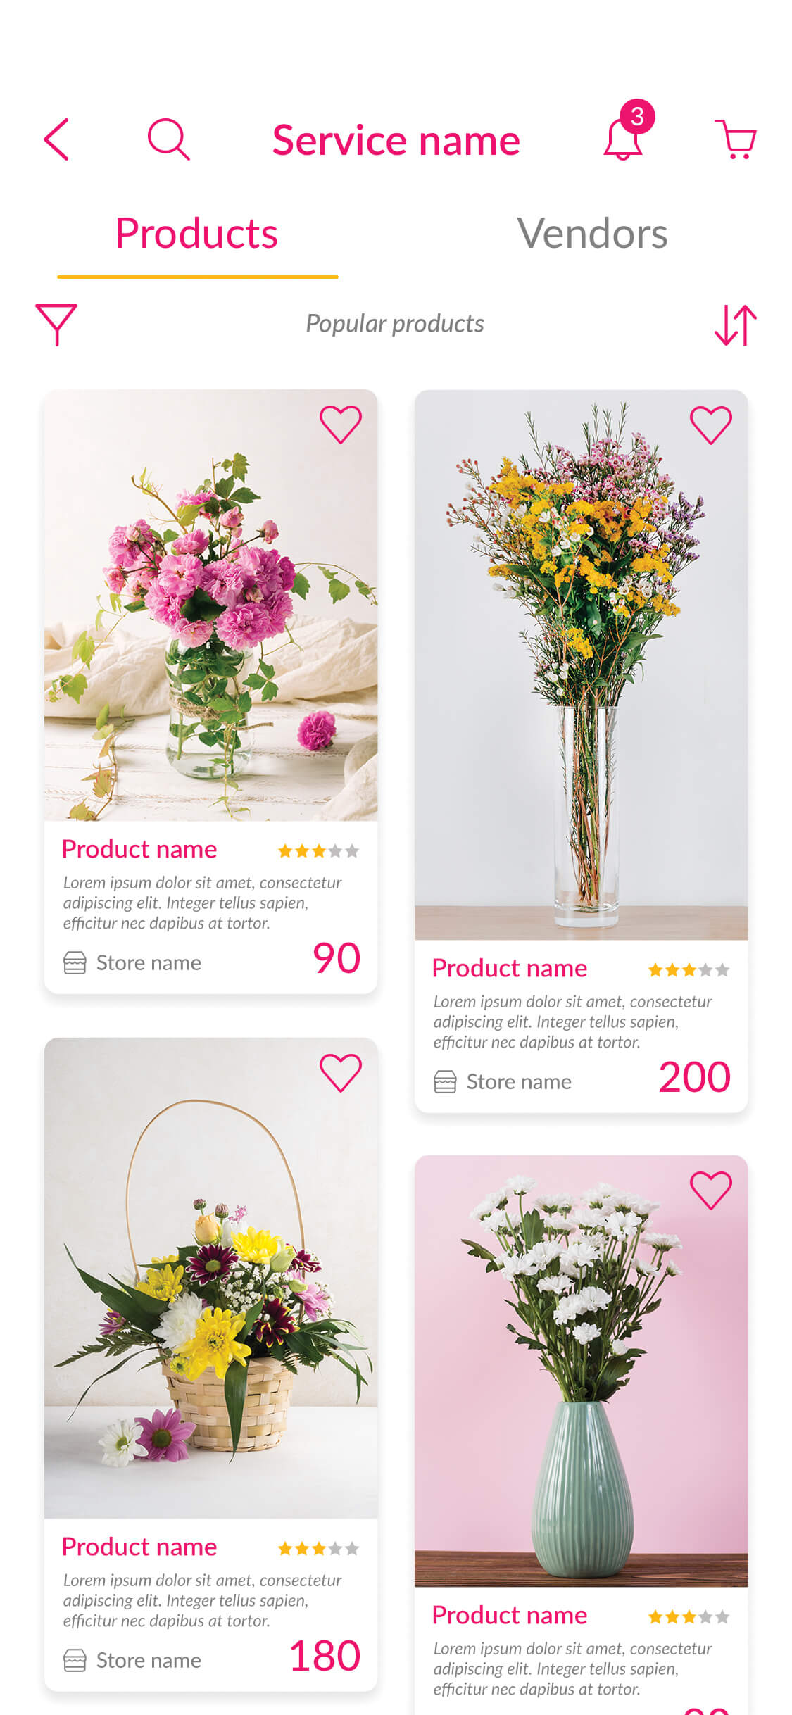Open yellow bouquet in glass vase image
This screenshot has height=1715, width=792.
581,665
